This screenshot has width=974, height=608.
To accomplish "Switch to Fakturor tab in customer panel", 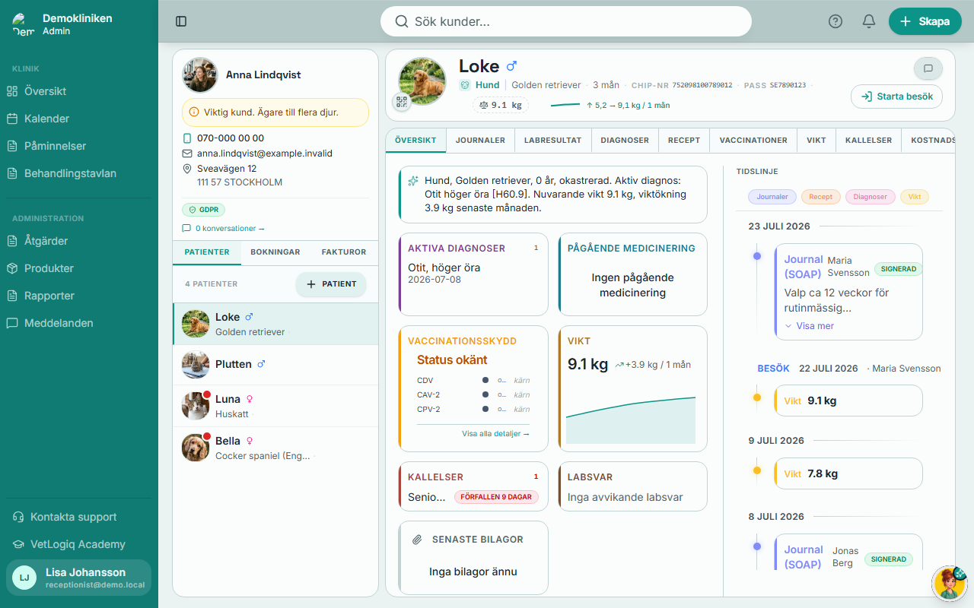I will (344, 252).
